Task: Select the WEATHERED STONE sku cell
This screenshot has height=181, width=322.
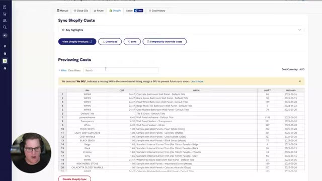Action: (x=87, y=163)
